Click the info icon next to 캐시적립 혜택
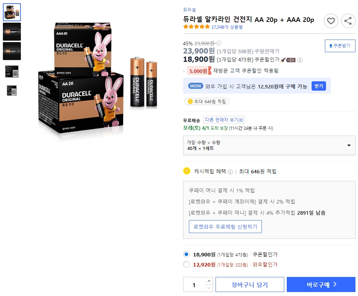Viewport: 358px width, 296px height. point(230,171)
